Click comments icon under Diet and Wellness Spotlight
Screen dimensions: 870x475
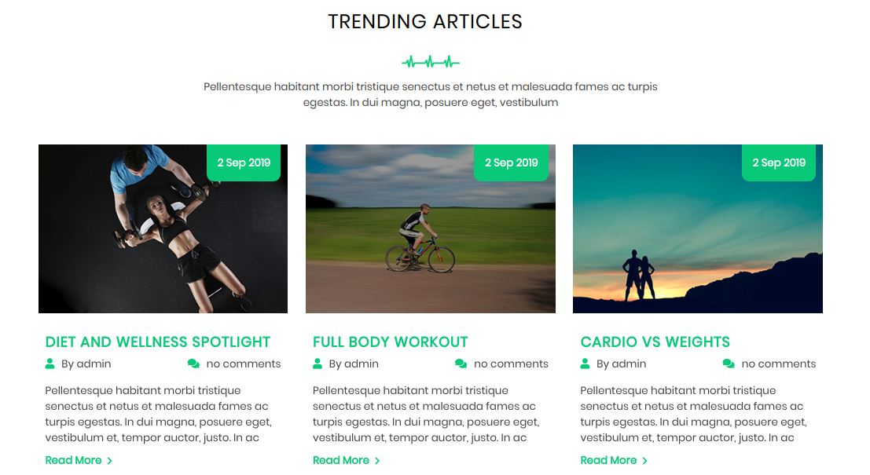pyautogui.click(x=193, y=364)
